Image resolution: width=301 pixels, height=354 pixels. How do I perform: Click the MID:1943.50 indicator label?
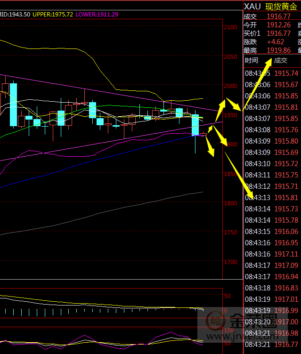(15, 15)
